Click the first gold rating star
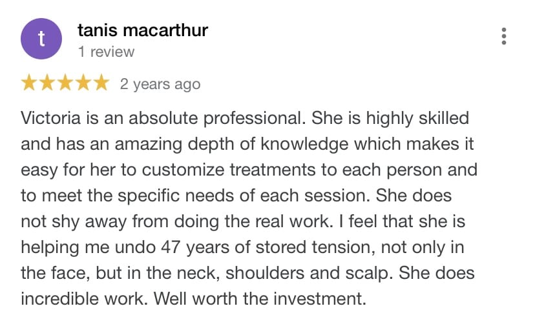This screenshot has width=535, height=326. coord(30,83)
